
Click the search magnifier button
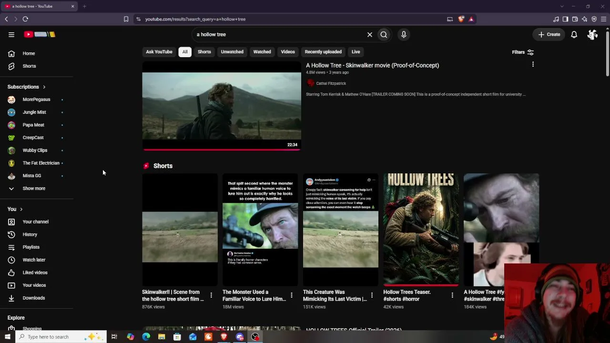pos(384,34)
